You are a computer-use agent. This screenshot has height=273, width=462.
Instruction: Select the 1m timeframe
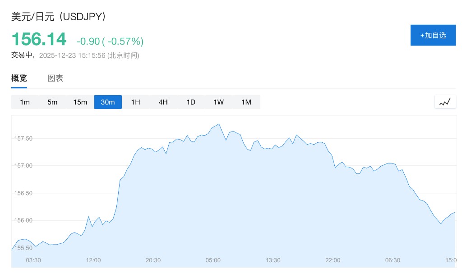[x=25, y=102]
